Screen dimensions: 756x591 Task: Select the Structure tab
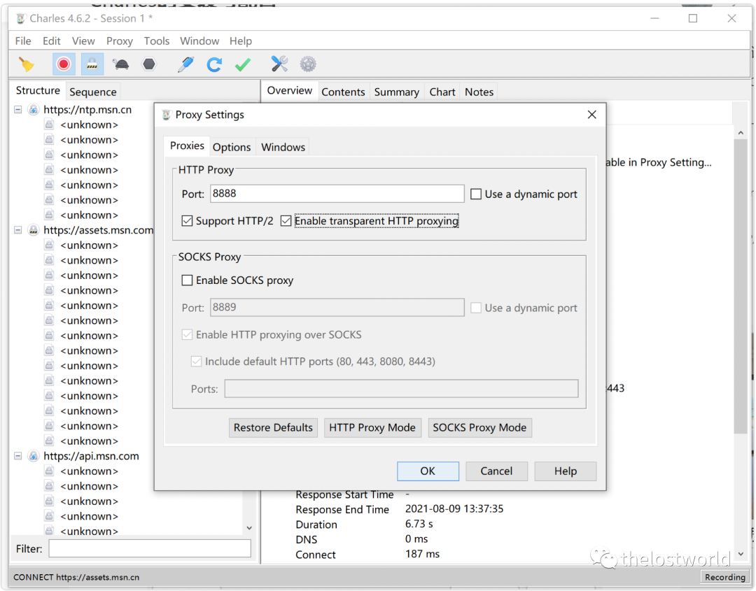[x=38, y=90]
